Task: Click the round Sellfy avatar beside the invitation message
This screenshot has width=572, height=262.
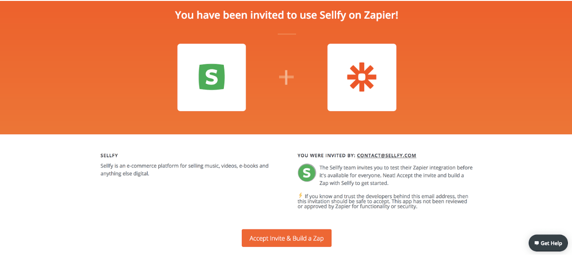Action: pos(307,173)
